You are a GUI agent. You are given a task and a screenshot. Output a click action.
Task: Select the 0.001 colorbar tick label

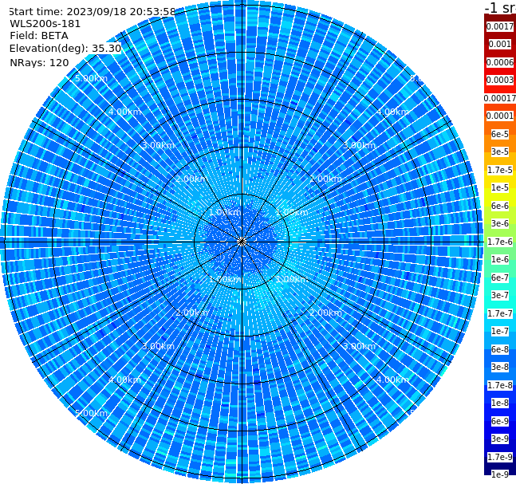tap(500, 44)
